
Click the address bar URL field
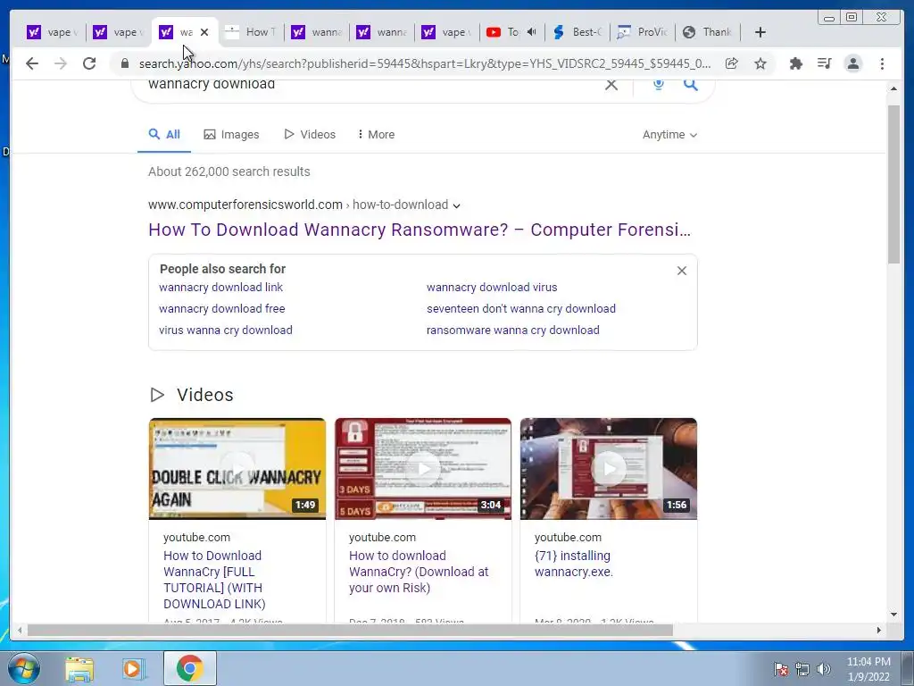tap(424, 63)
